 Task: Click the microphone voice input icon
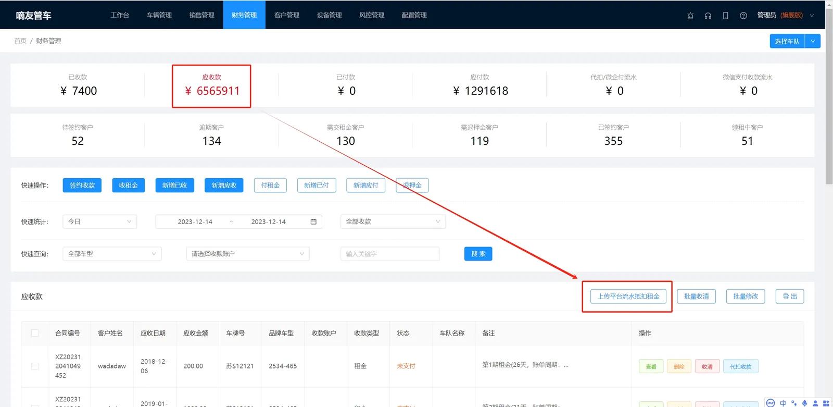[805, 403]
